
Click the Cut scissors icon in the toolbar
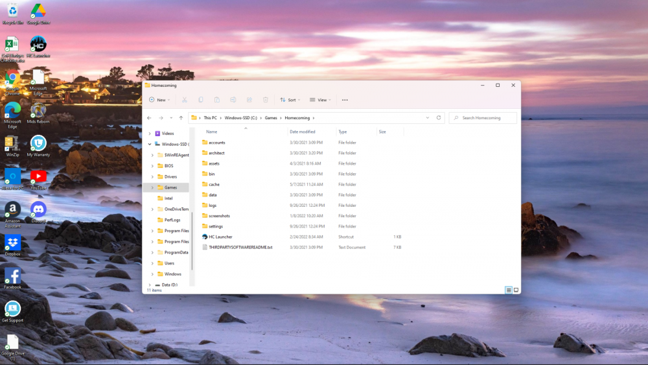185,100
